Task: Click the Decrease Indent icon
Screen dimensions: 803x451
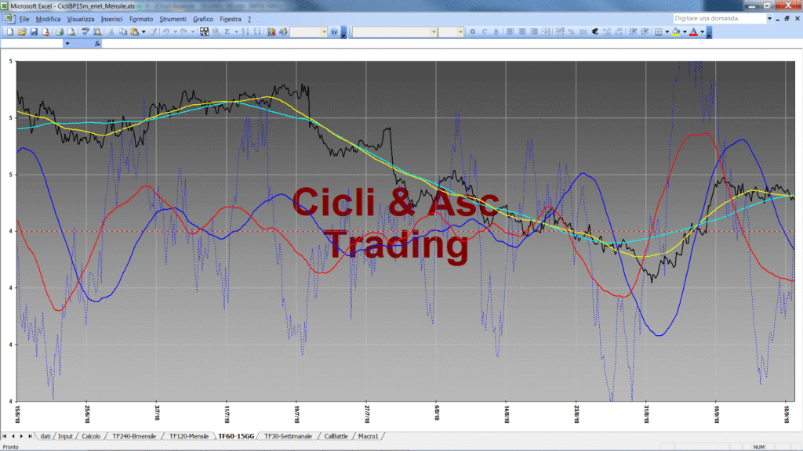Action: (633, 31)
